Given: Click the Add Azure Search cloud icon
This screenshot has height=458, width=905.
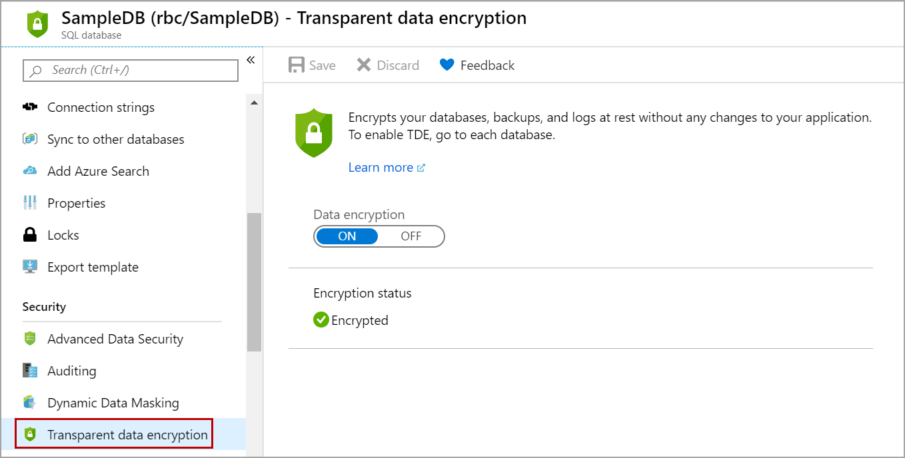Looking at the screenshot, I should [29, 171].
